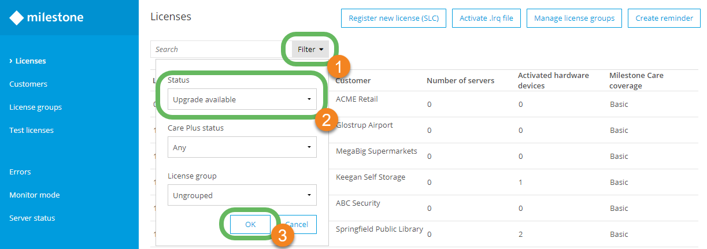Select Licenses in the sidebar
The image size is (707, 249).
tap(31, 61)
